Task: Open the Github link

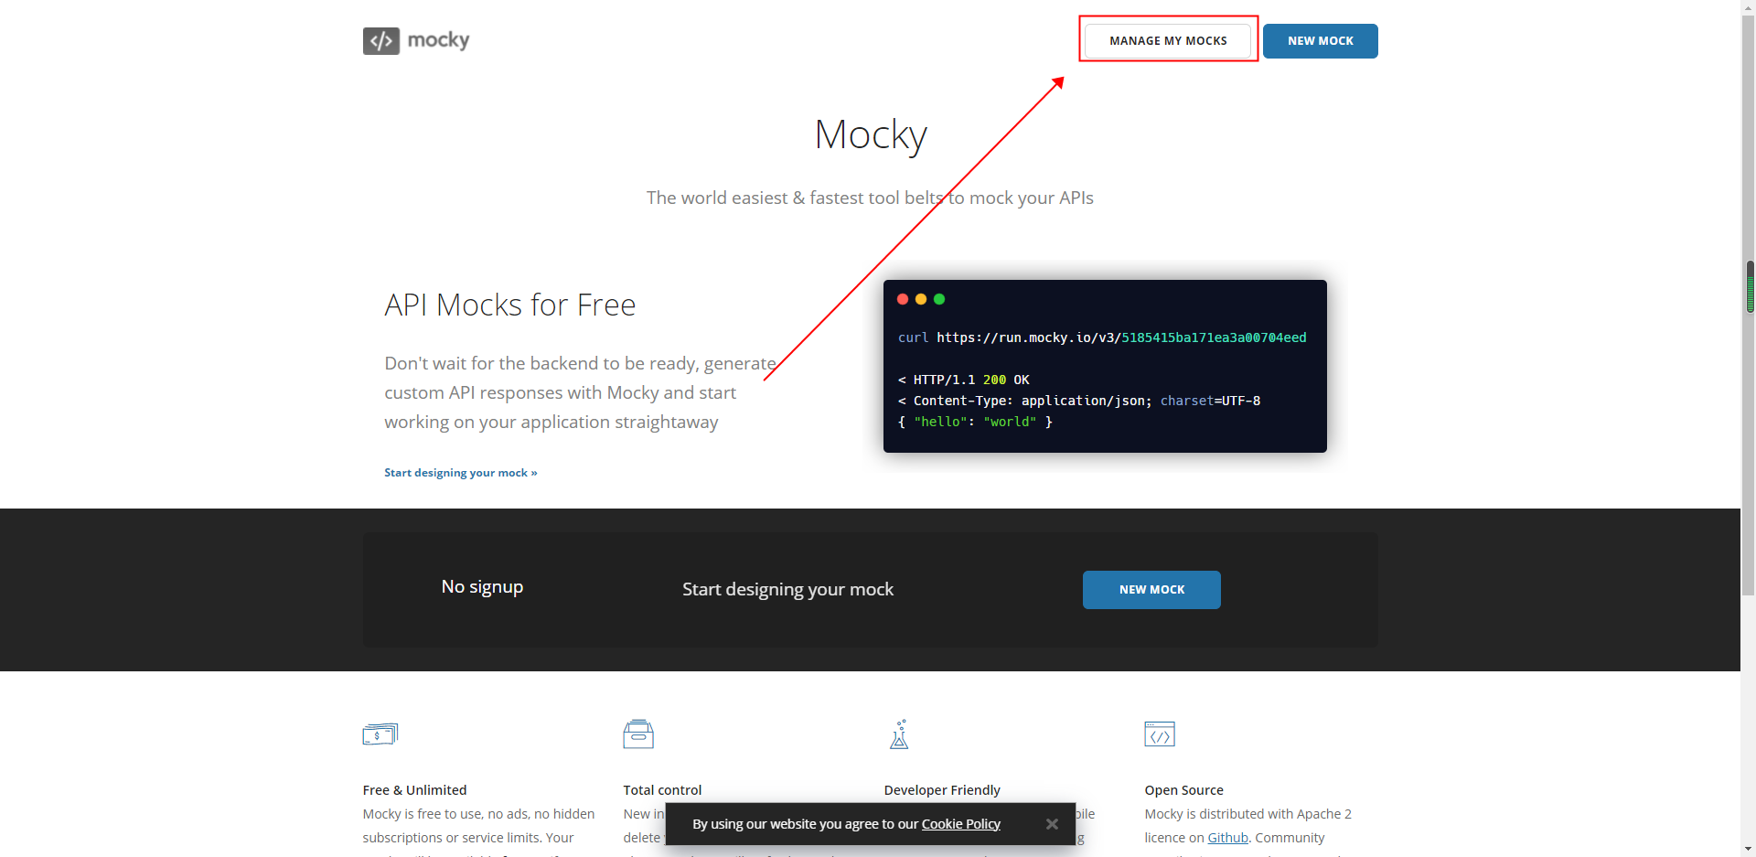Action: [x=1227, y=837]
